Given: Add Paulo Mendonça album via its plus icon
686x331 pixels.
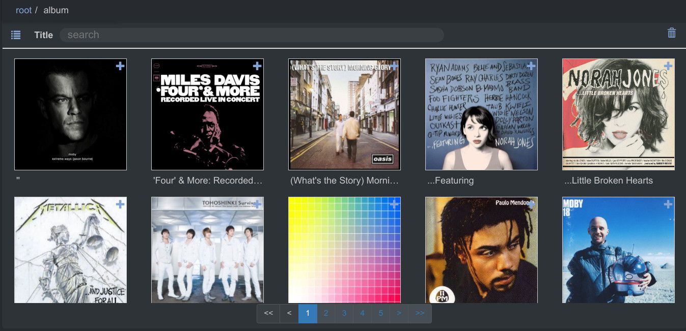Looking at the screenshot, I should [531, 204].
